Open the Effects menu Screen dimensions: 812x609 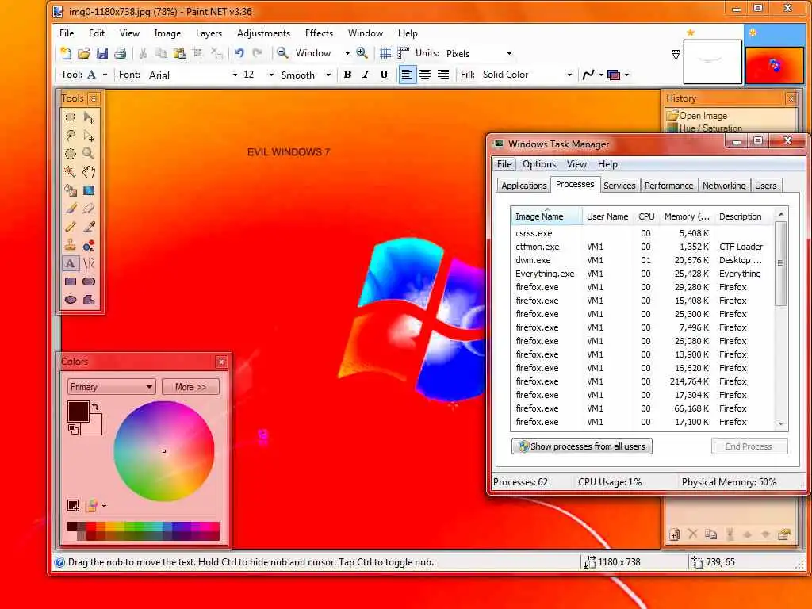tap(319, 33)
